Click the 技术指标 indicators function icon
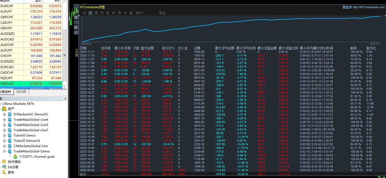Screen dimensions: 386x178 coord(4,162)
